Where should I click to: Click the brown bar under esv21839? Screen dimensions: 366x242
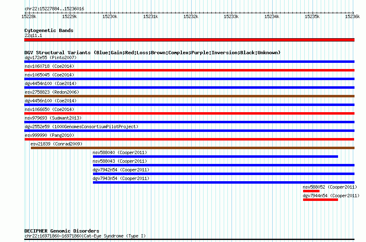[192, 148]
